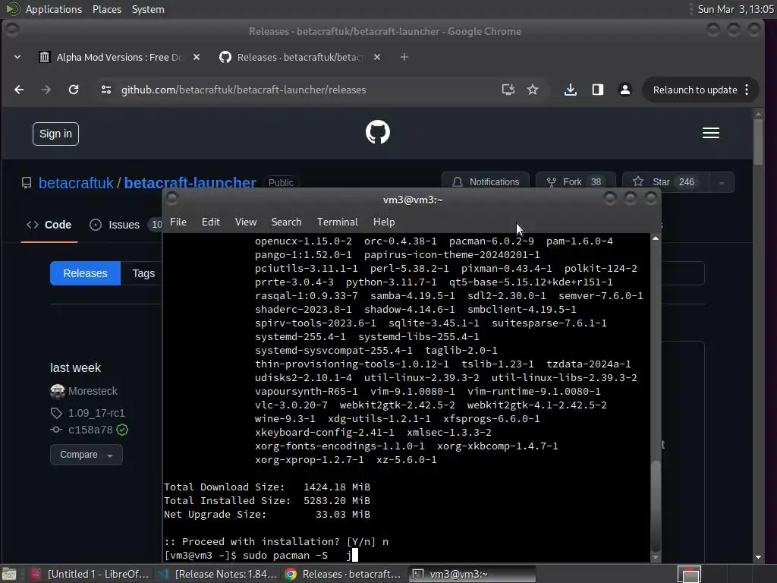Screen dimensions: 777x583
Task: Close the Alpha Mod Versions tab
Action: coord(197,57)
